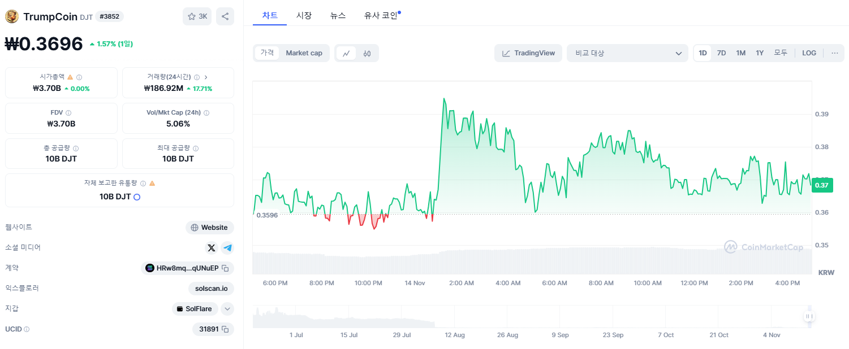
Task: Open info icon next to 최대 공급량
Action: (196, 148)
